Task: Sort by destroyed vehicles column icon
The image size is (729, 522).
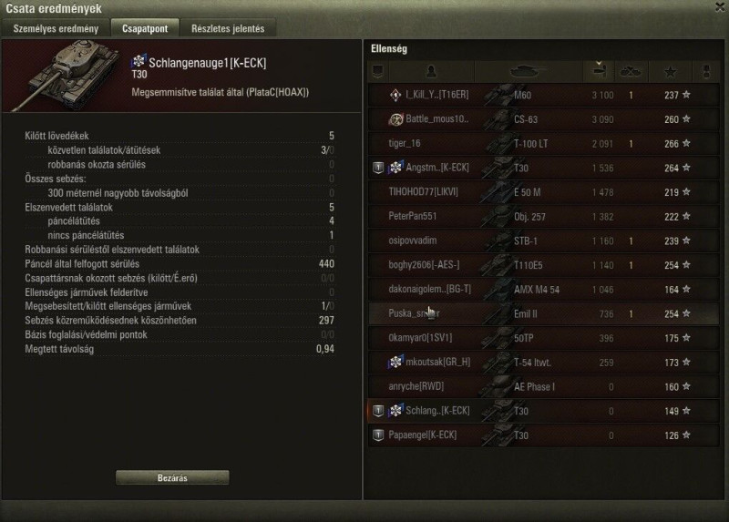Action: (631, 72)
